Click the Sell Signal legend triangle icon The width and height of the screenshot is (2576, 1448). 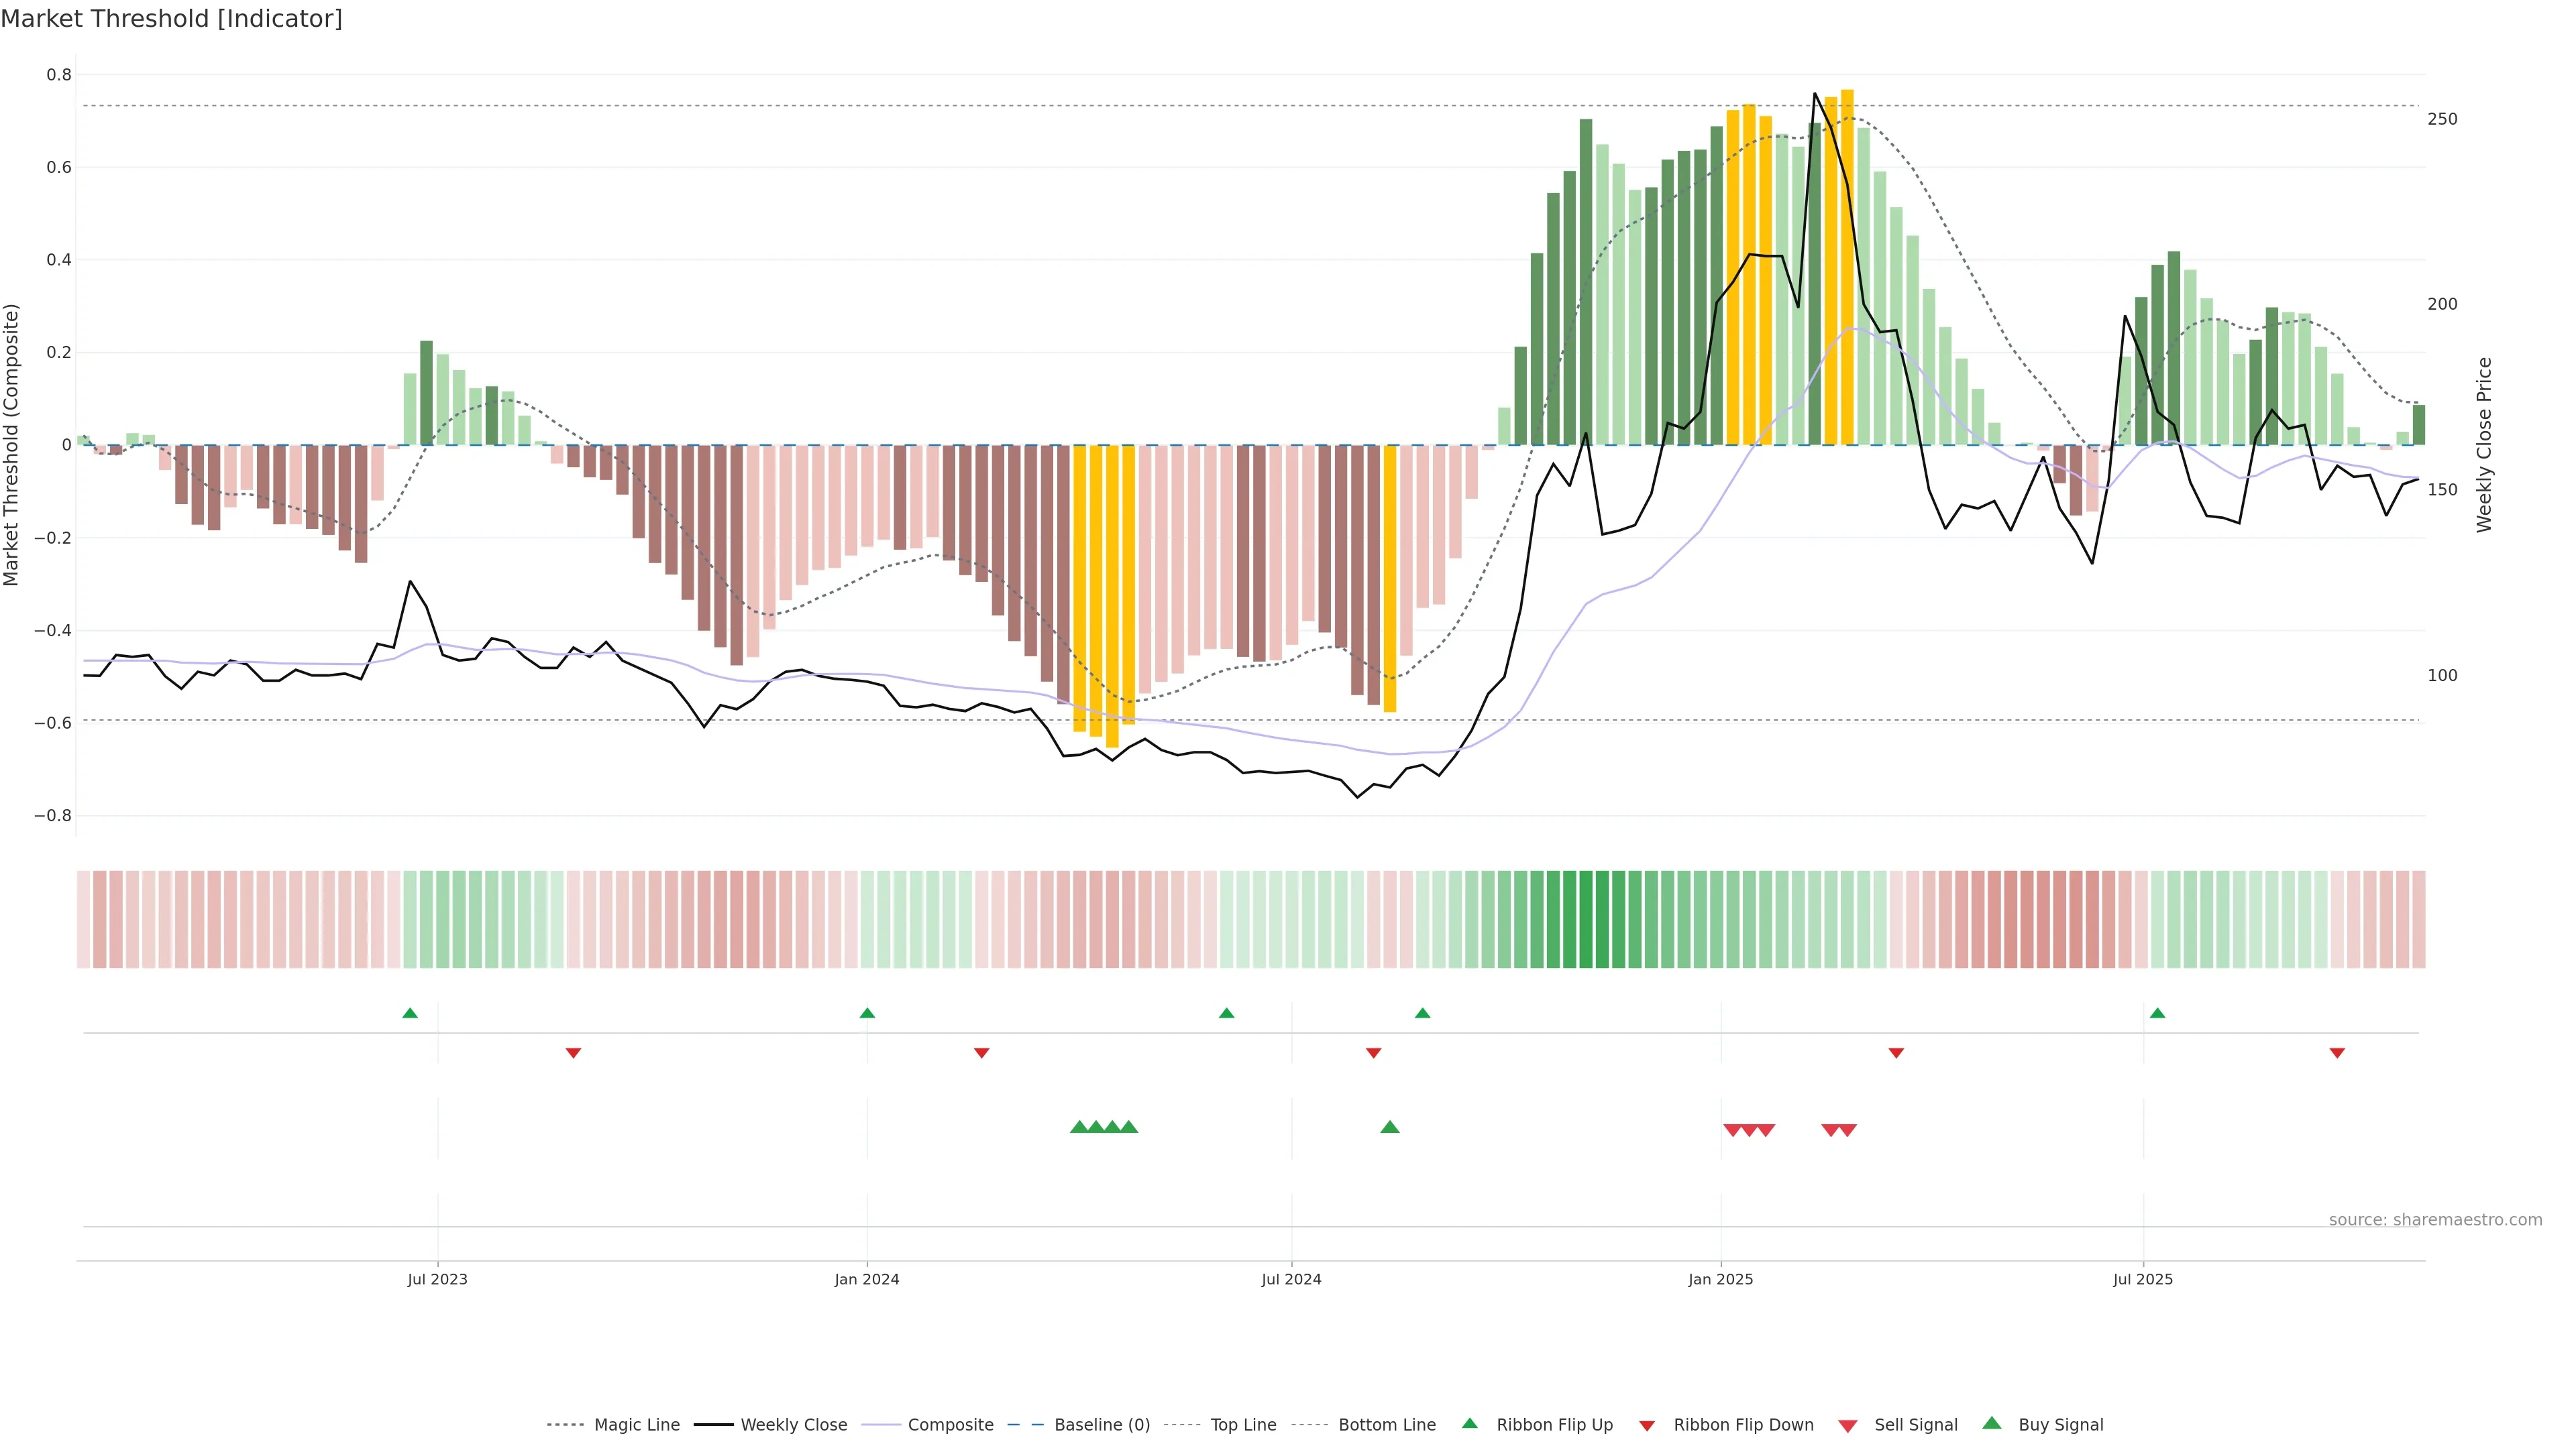pos(1847,1426)
